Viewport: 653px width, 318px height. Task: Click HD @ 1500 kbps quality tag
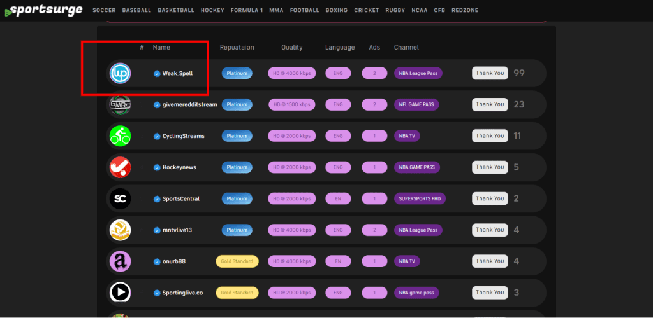(291, 104)
